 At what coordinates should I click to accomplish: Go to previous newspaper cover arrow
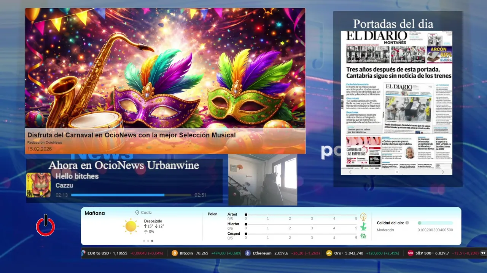(351, 172)
